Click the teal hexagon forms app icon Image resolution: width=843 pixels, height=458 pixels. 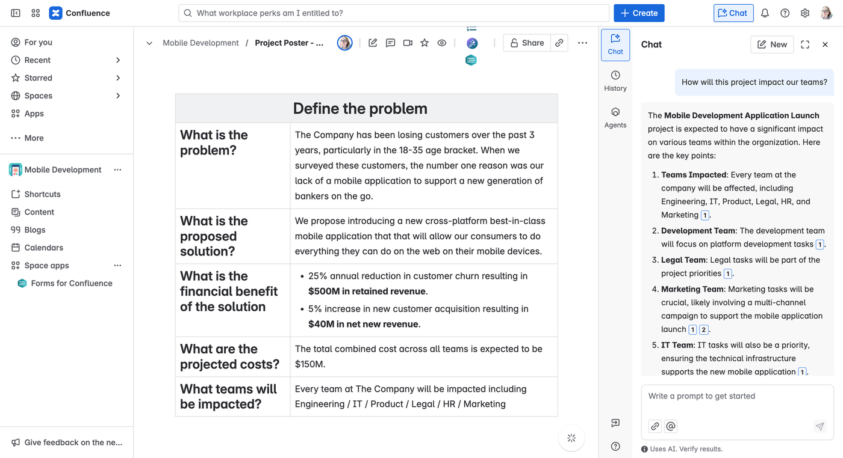click(471, 60)
